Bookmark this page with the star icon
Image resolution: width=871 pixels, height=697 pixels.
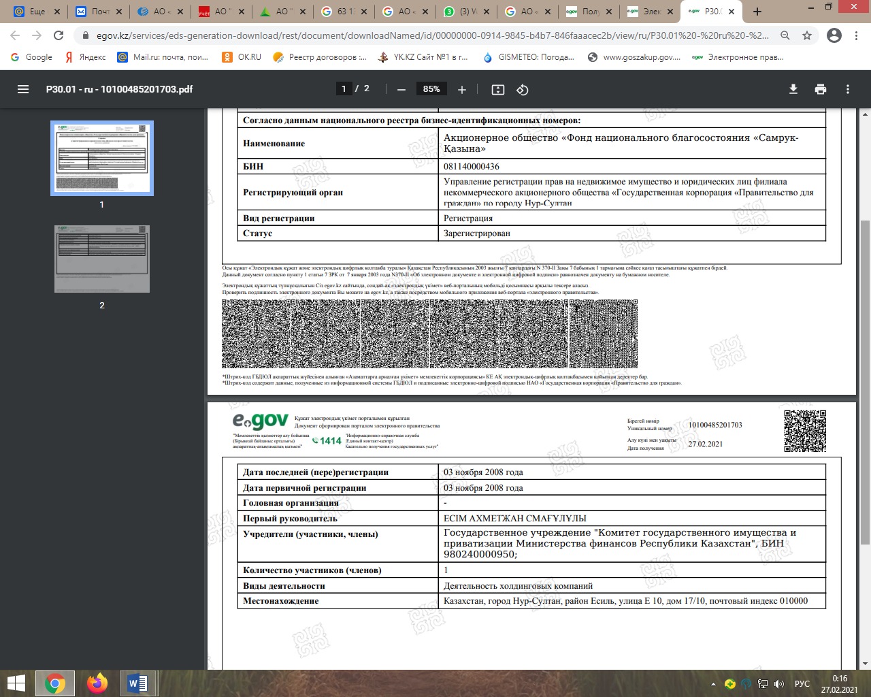[x=807, y=35]
